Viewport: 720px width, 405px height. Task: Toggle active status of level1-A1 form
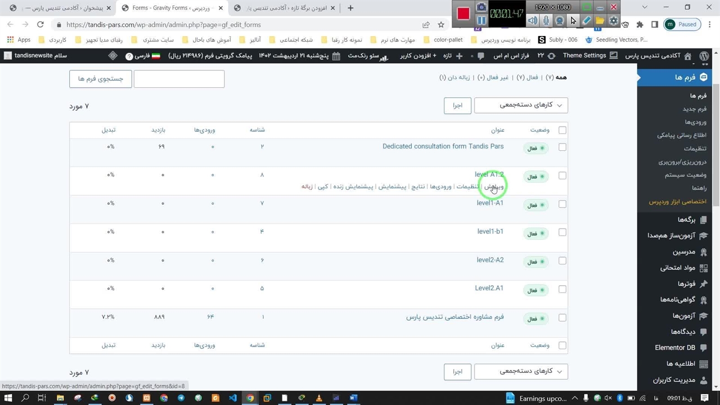(x=535, y=205)
